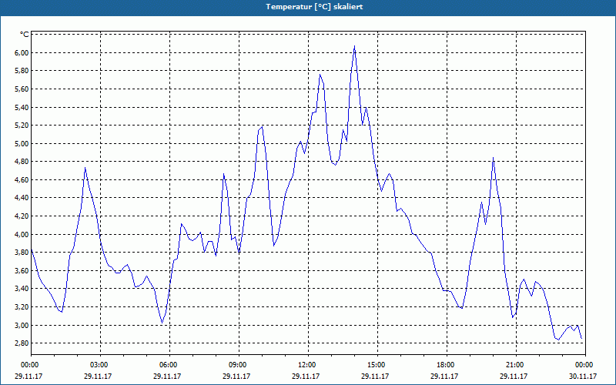Click the 4,40 y-axis value

[22, 198]
